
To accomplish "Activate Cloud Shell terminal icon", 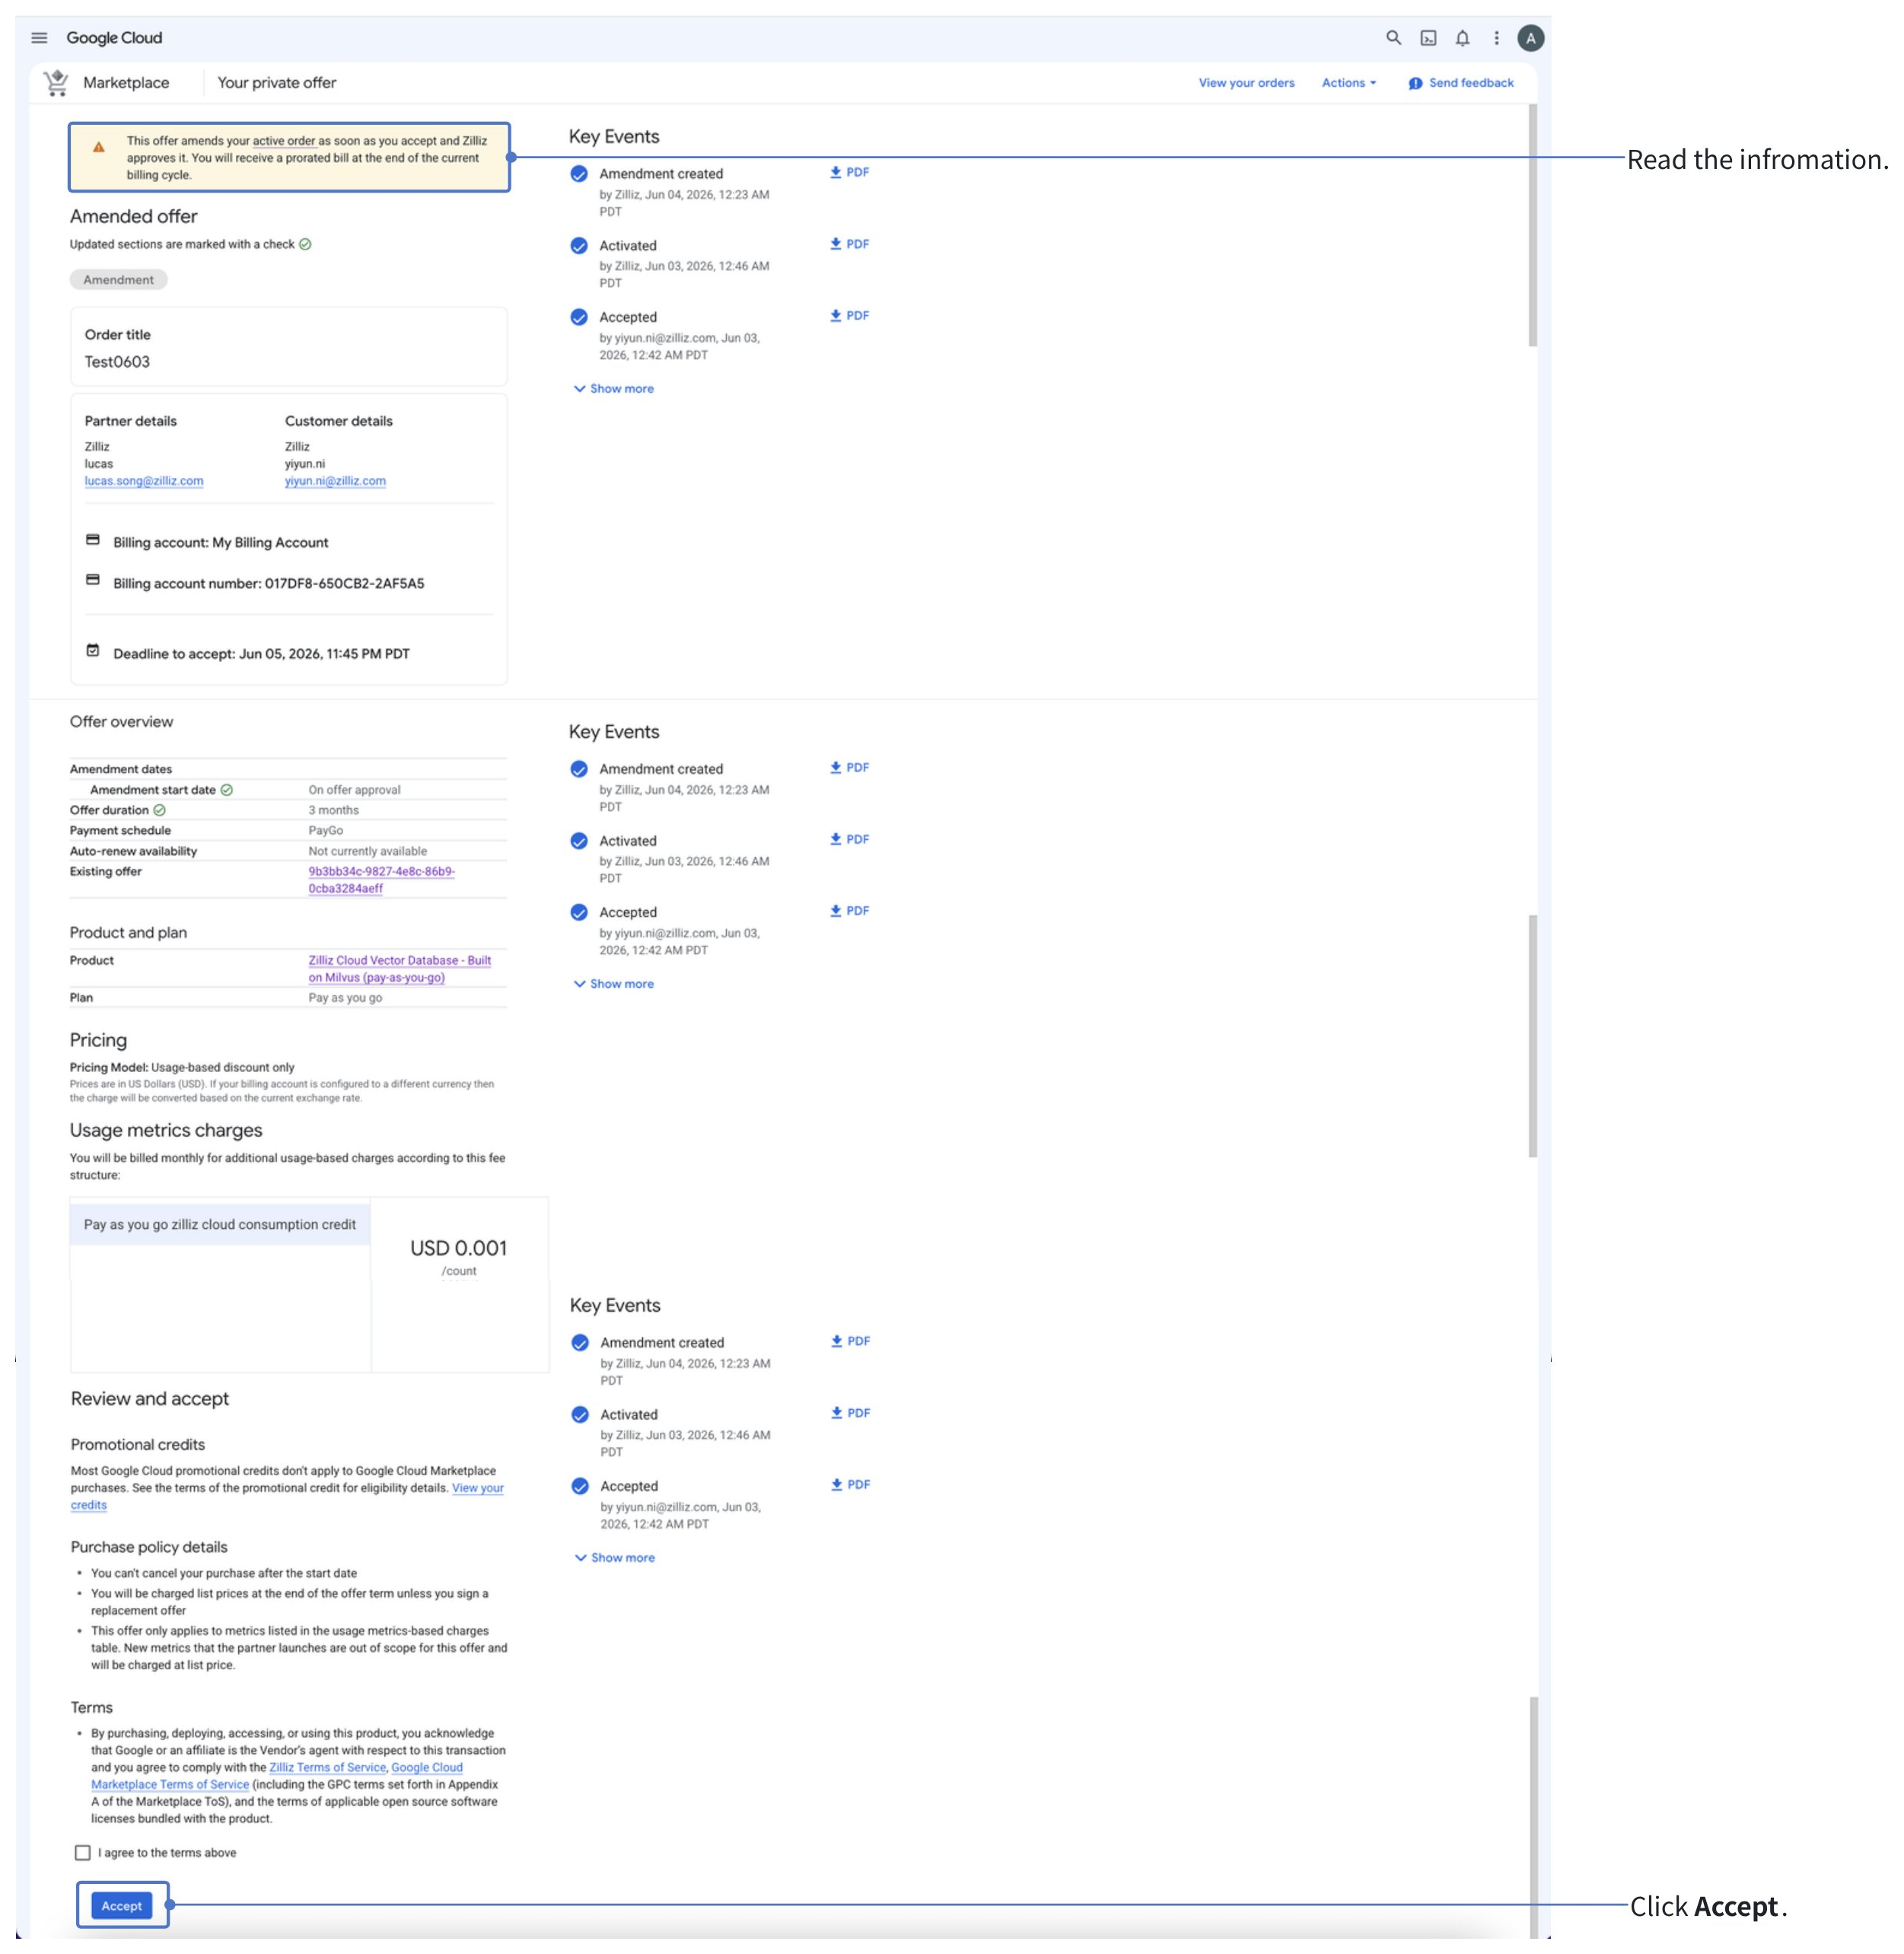I will (x=1428, y=38).
